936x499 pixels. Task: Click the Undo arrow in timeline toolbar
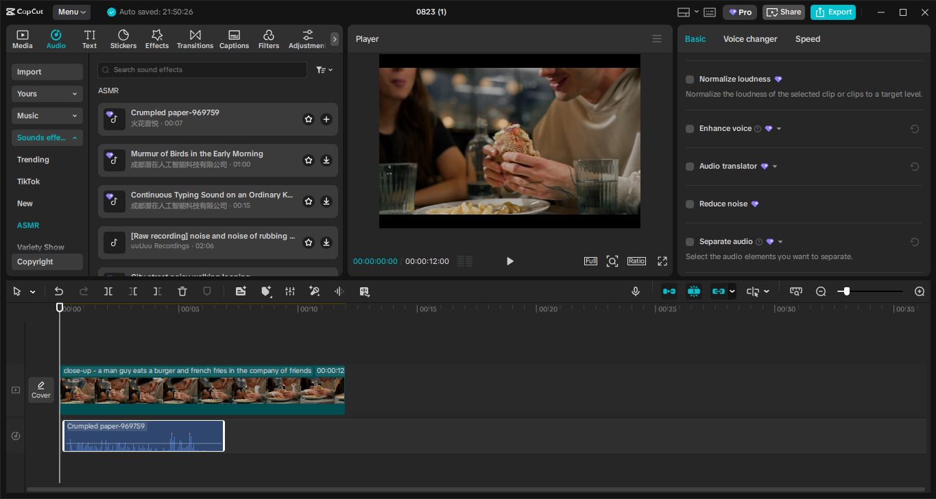(59, 291)
